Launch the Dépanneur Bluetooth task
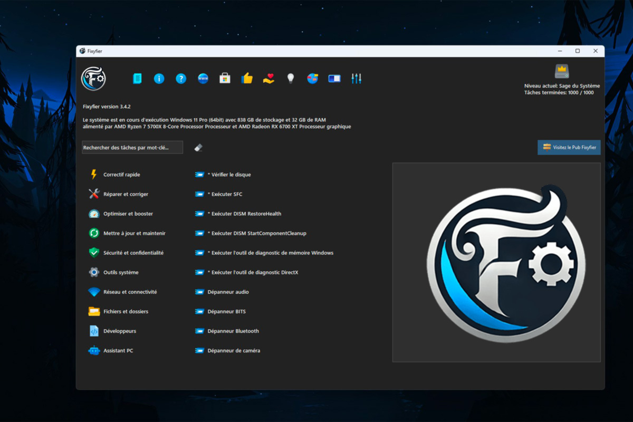The width and height of the screenshot is (633, 422). point(227,331)
